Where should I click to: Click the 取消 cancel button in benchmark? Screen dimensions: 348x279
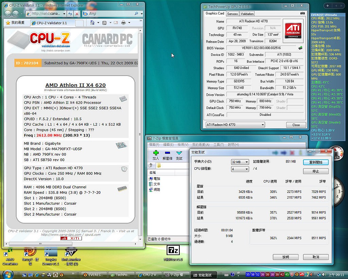click(x=316, y=257)
